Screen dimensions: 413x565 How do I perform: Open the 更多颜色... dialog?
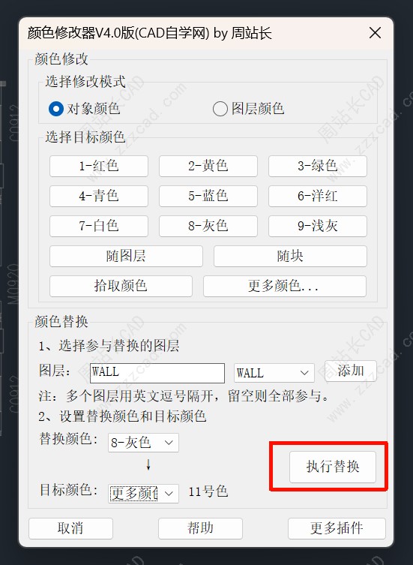coord(285,286)
